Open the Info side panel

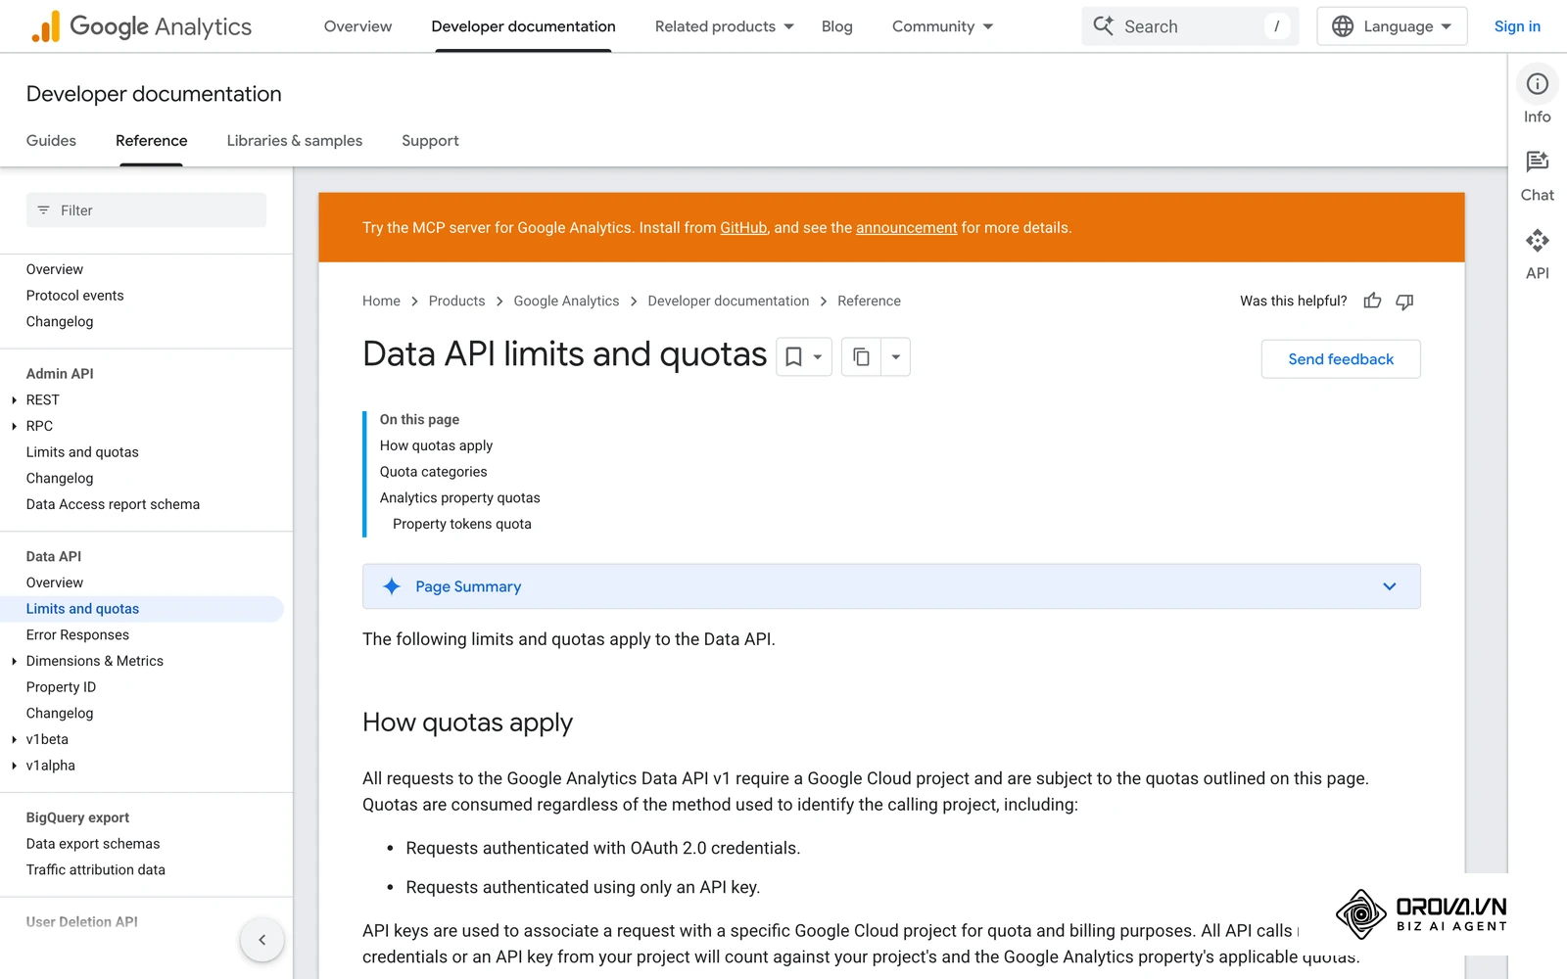pos(1537,95)
